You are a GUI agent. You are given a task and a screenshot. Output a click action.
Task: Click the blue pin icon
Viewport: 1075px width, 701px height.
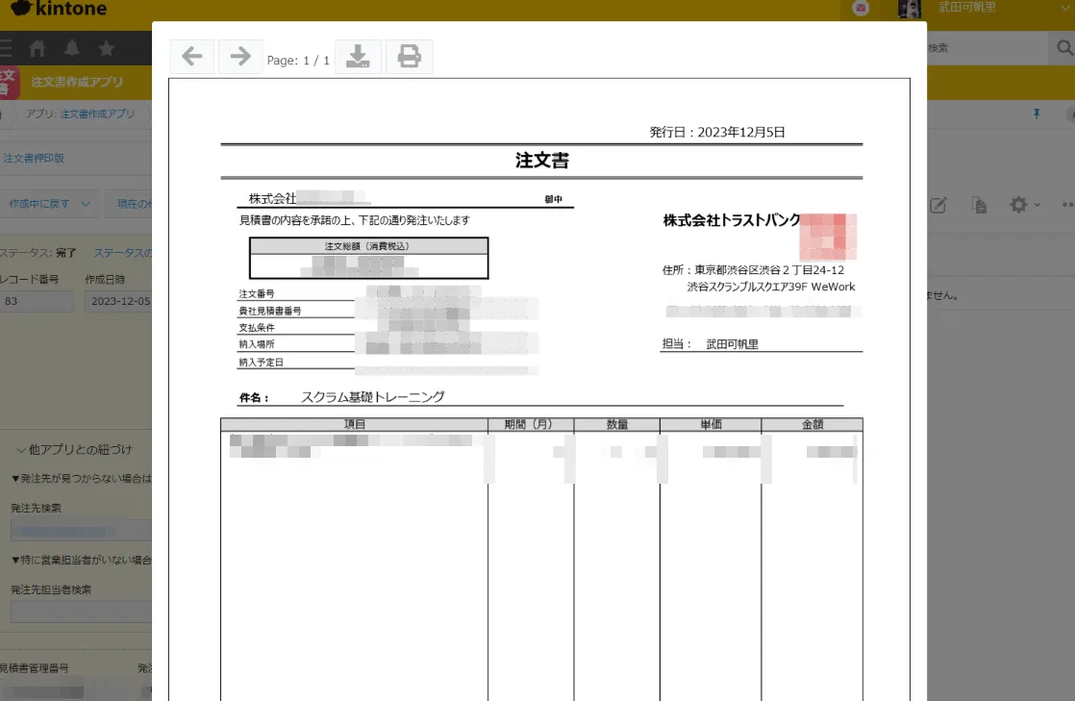1037,113
